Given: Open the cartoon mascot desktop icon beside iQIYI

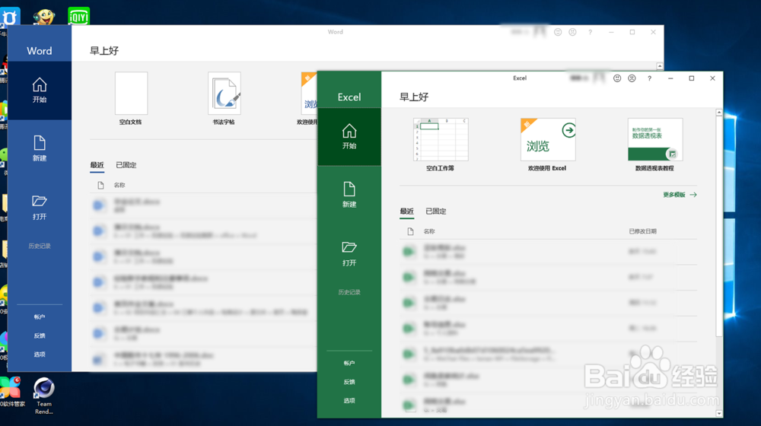Looking at the screenshot, I should [x=43, y=16].
